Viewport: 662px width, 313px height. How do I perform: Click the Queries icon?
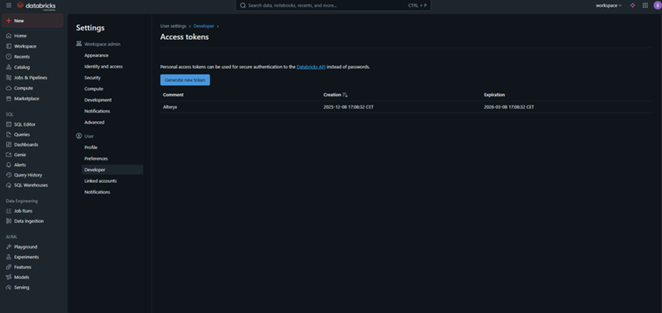coord(9,135)
